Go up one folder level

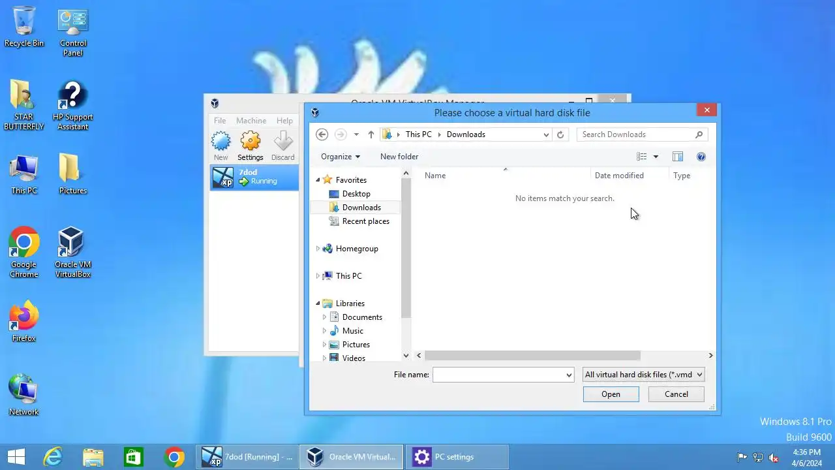click(x=371, y=134)
